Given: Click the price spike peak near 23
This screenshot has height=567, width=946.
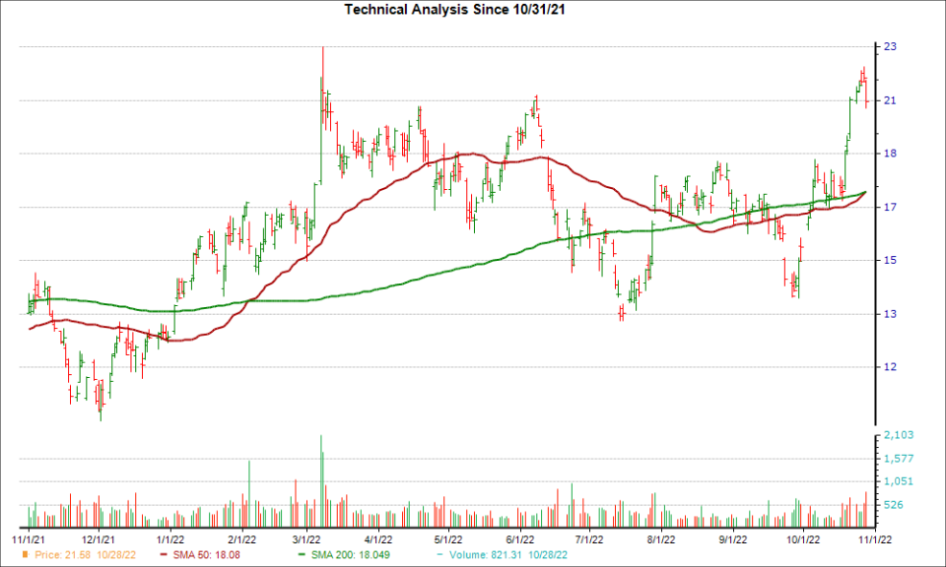Looking at the screenshot, I should (322, 49).
